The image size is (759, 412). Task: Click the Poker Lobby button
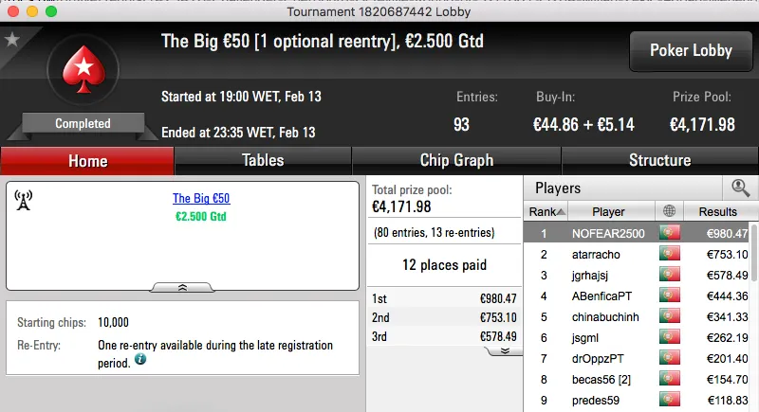689,50
